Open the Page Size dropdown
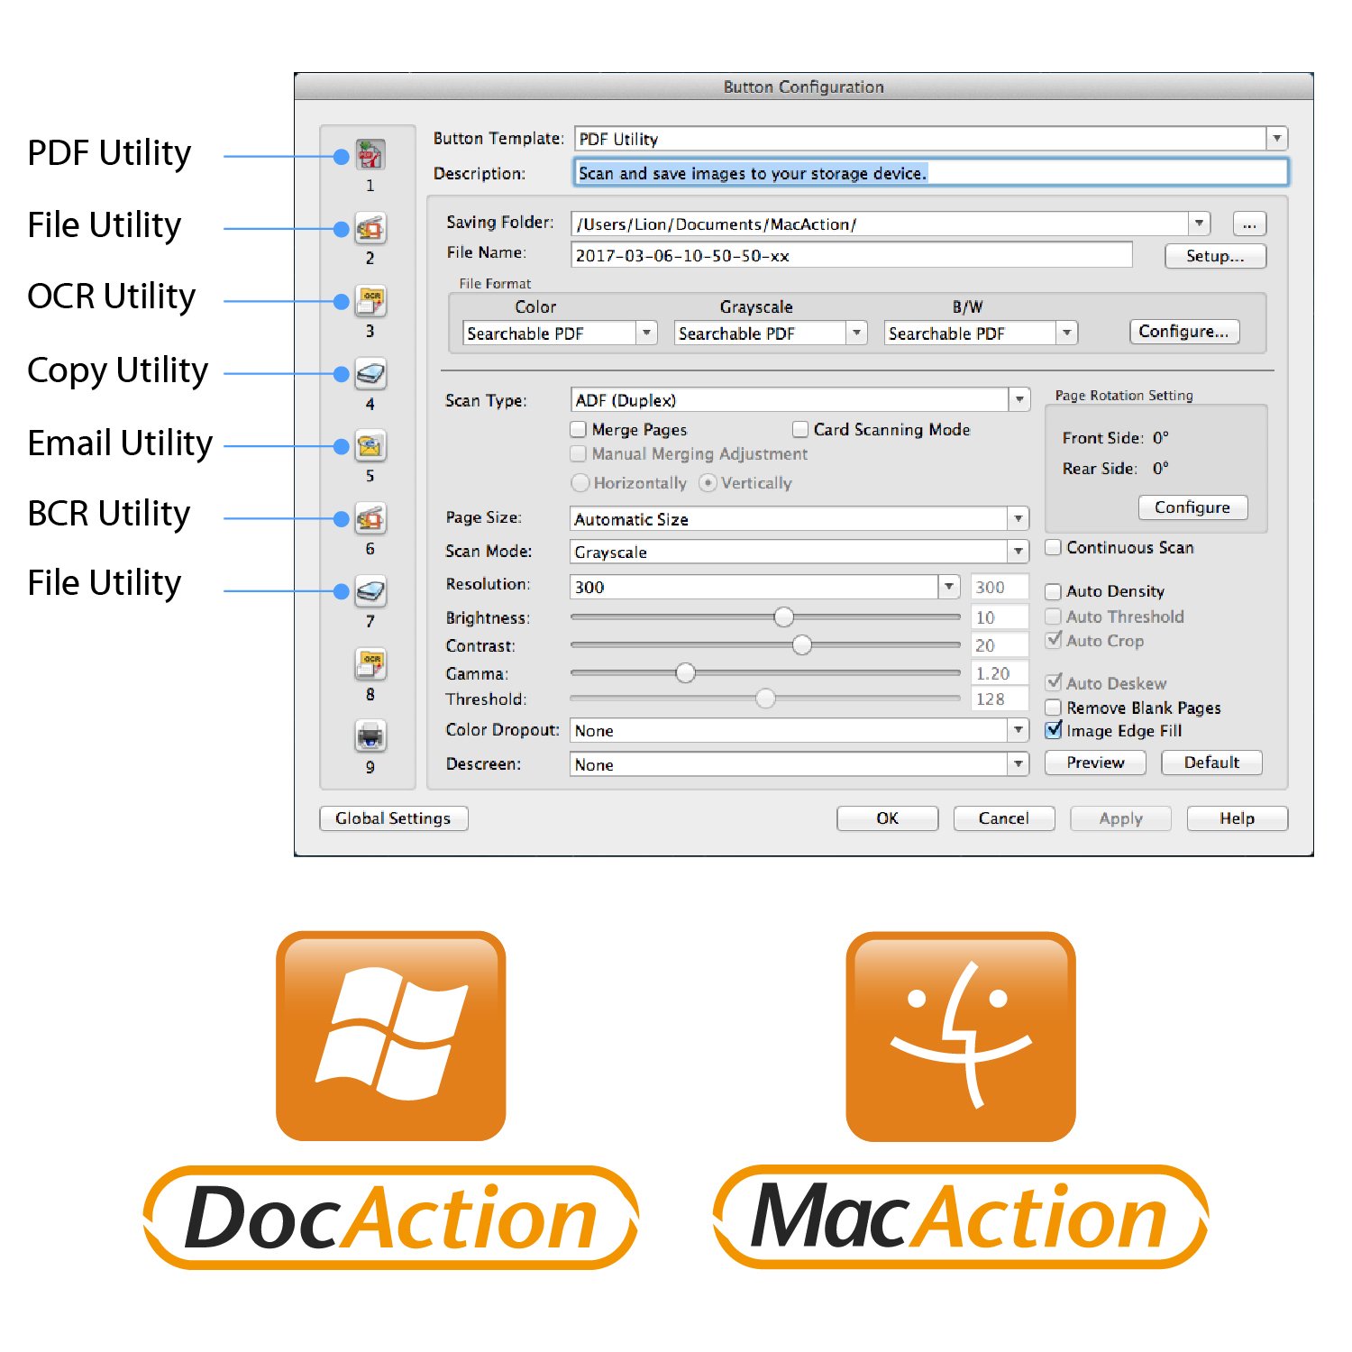 [1019, 518]
